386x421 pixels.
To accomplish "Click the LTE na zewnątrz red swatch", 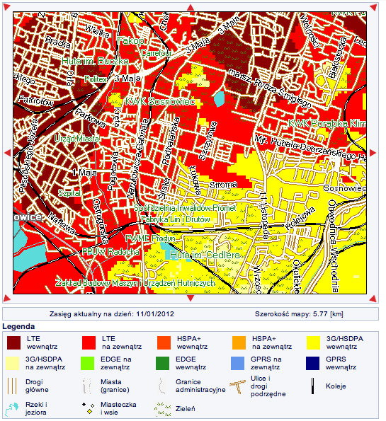I will 89,343.
